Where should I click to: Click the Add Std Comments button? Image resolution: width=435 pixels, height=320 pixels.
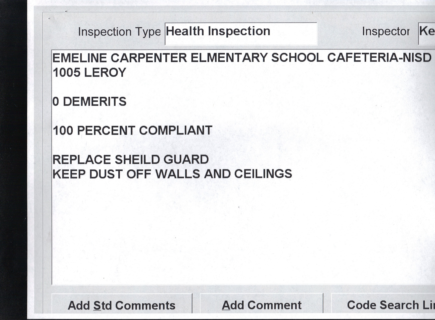tap(122, 305)
